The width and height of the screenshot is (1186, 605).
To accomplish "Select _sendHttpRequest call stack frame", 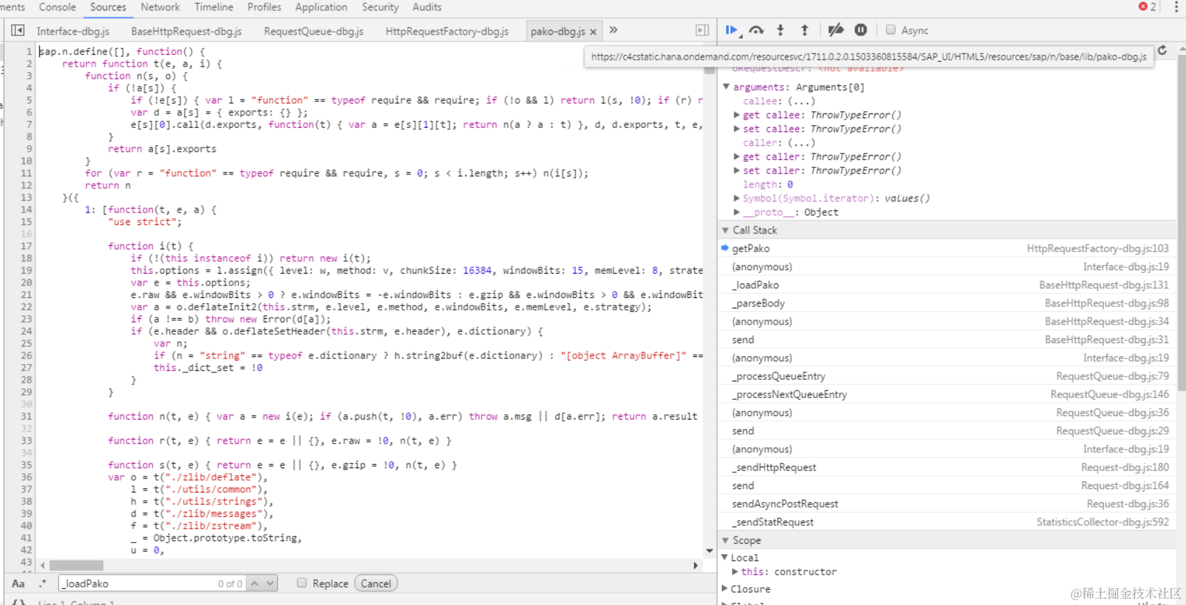I will (x=946, y=467).
